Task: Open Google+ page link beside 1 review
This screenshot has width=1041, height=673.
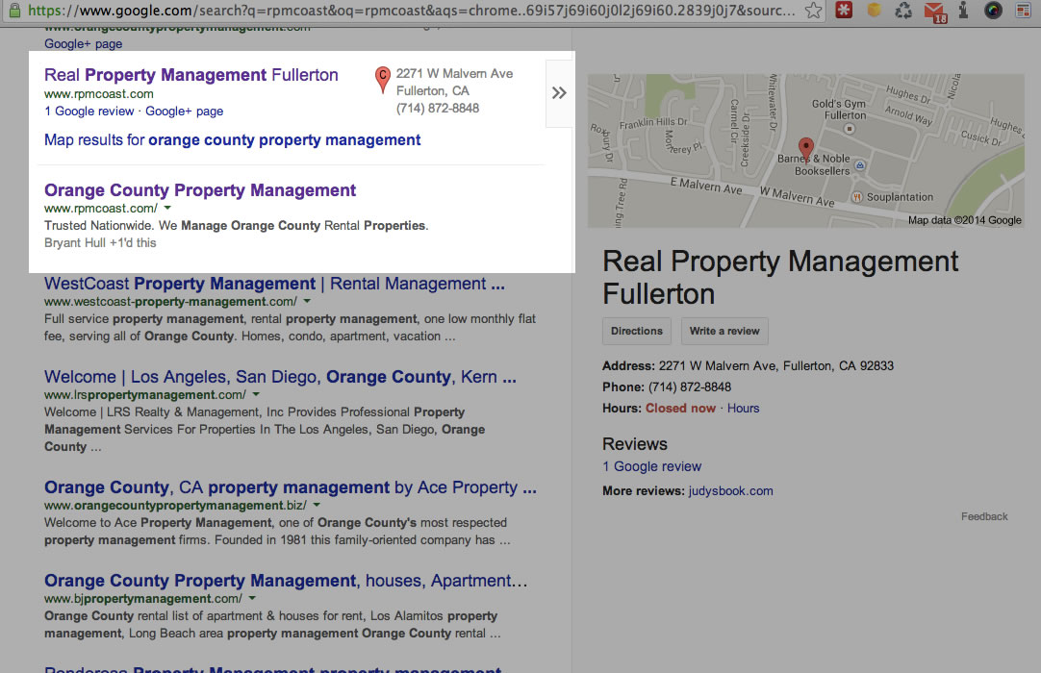Action: 184,112
